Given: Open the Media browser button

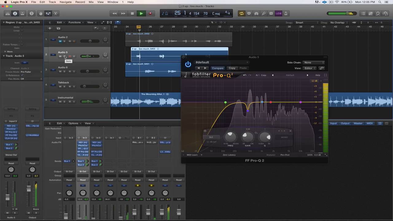Looking at the screenshot, I should point(385,14).
